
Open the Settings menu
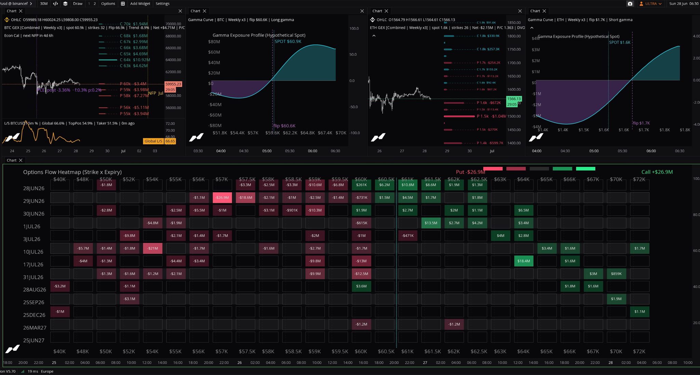tap(162, 3)
